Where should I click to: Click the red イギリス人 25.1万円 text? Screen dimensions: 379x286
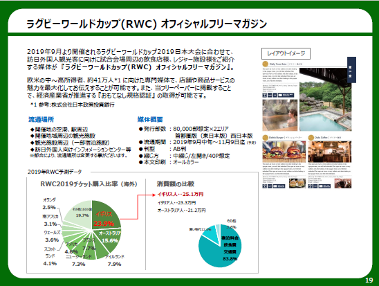click(x=181, y=194)
